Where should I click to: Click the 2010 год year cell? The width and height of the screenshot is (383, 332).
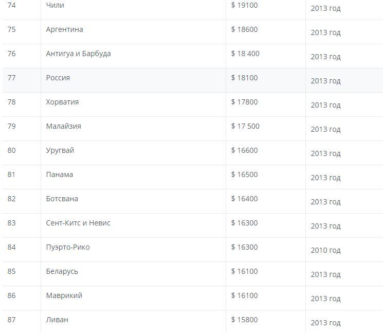click(x=325, y=250)
